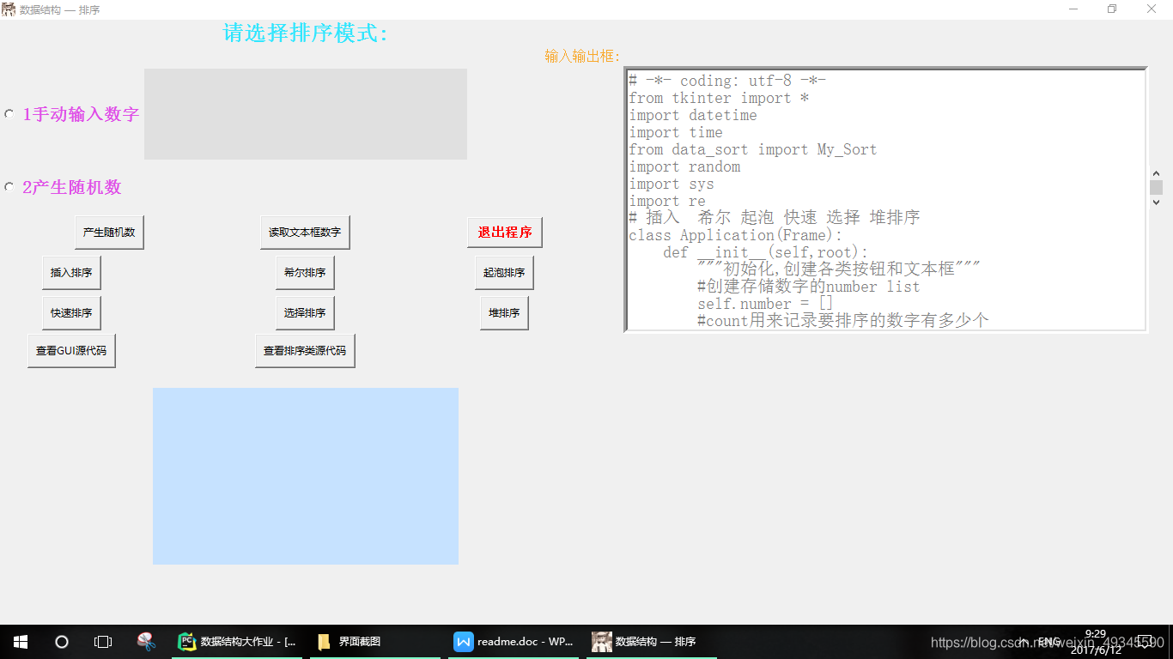Click the taskbar clock showing 9:29
Screen dimensions: 1173x659
[1097, 642]
